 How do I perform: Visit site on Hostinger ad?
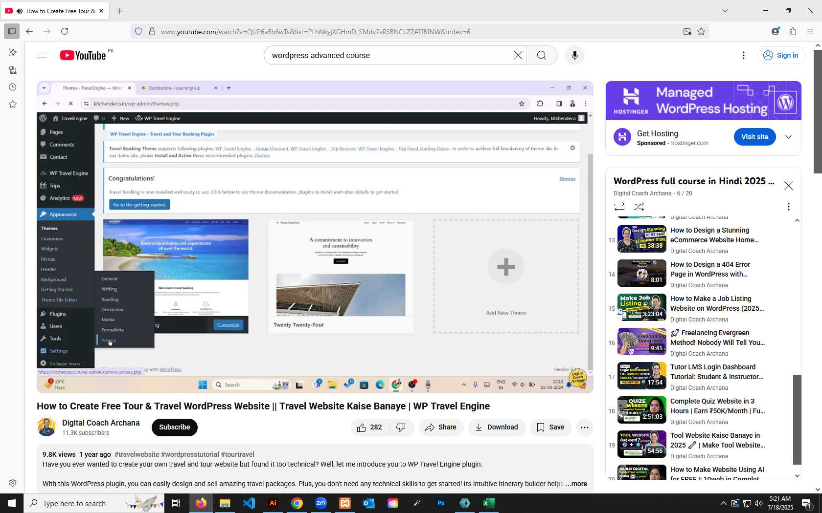point(754,137)
